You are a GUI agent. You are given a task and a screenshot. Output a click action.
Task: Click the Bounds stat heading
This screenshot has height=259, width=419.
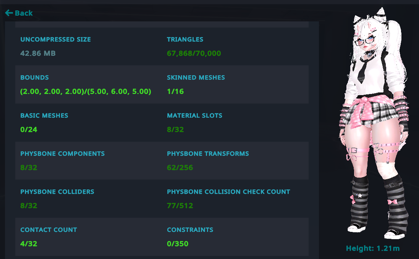pos(34,78)
